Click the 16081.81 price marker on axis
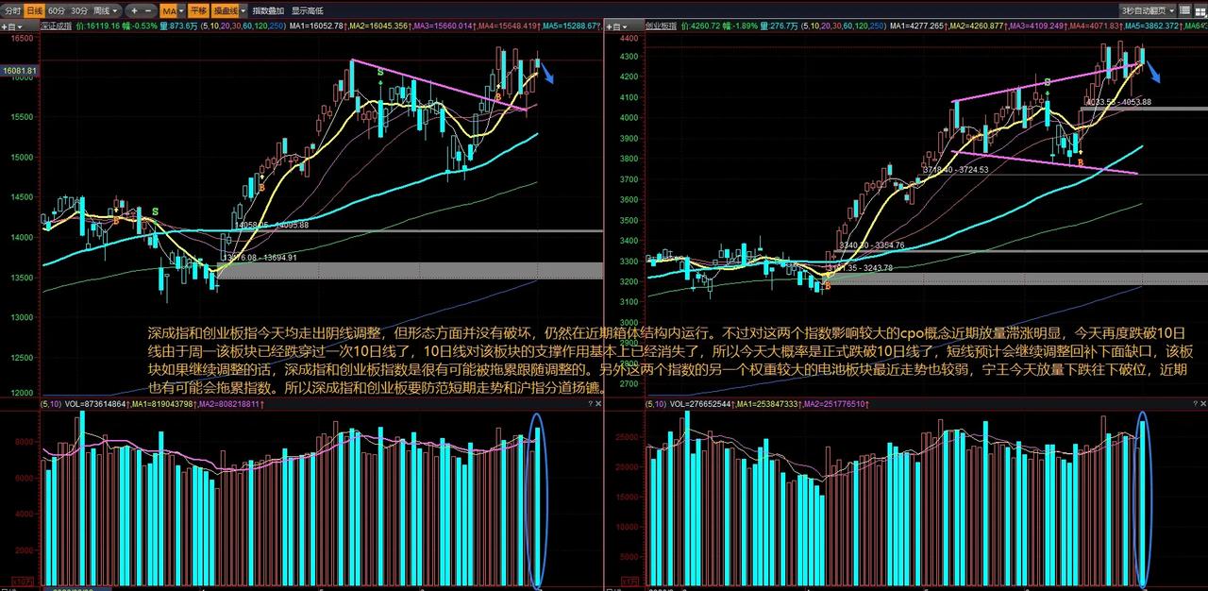The height and width of the screenshot is (591, 1208). tap(20, 71)
